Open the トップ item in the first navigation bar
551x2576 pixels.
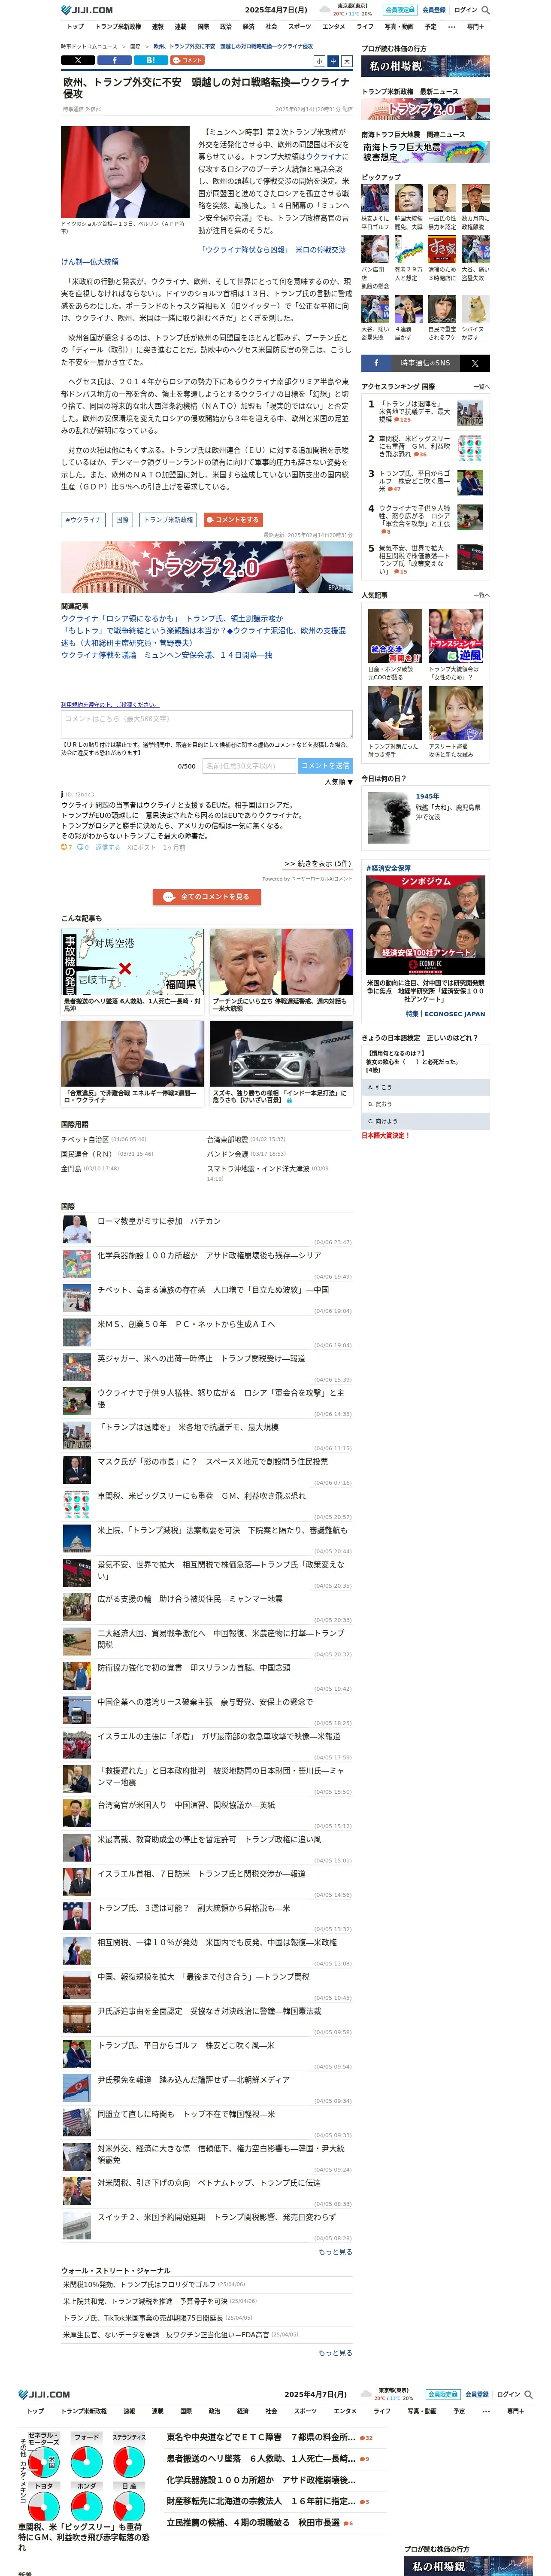(x=75, y=27)
